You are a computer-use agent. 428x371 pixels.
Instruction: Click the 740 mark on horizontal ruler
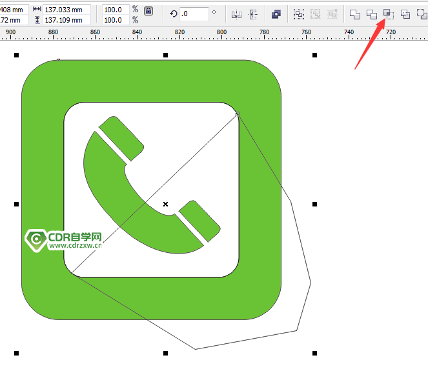coord(349,32)
